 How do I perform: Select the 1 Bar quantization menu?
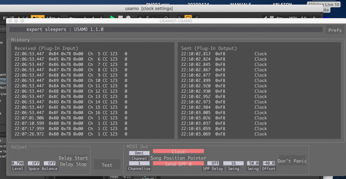point(53,17)
